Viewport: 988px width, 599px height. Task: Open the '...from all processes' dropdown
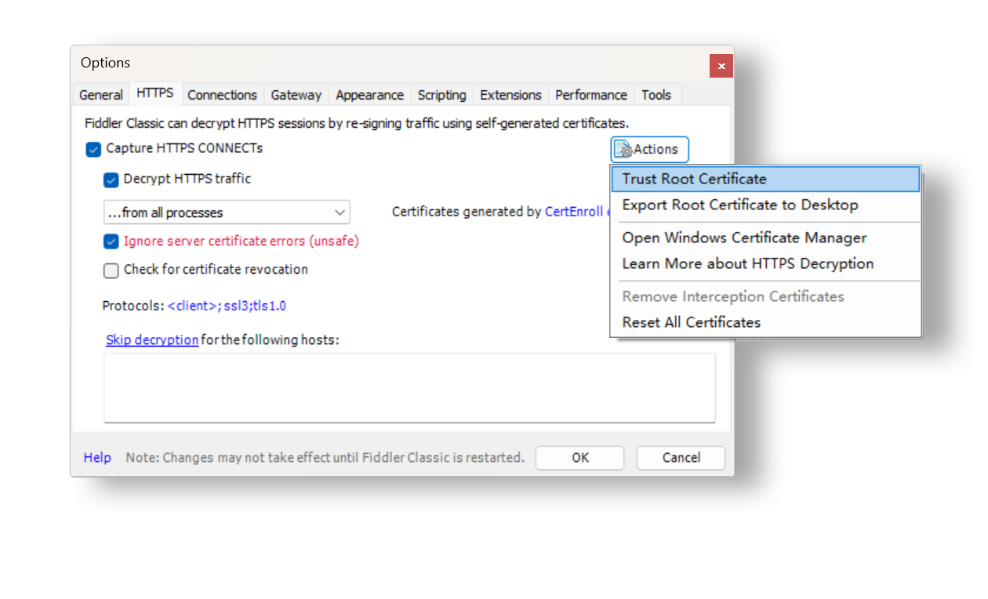227,212
